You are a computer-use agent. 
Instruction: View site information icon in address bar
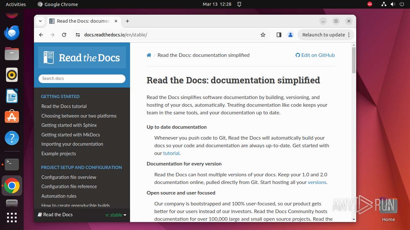click(x=78, y=35)
